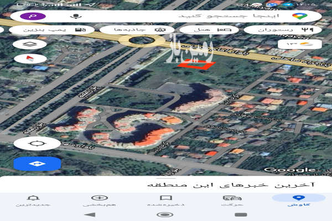Center map on my location
Screen dimensions: 332x221
tap(37, 144)
